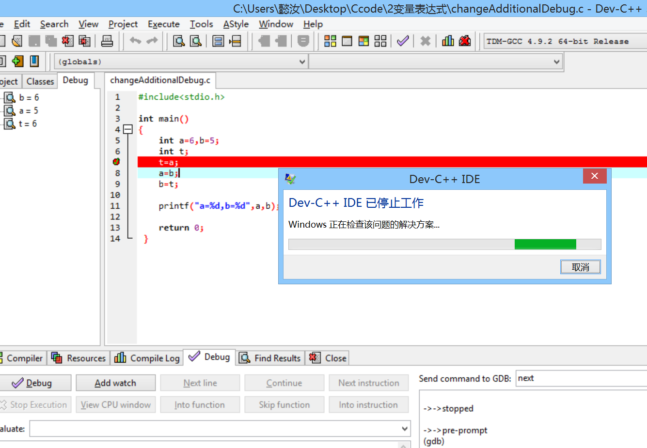The image size is (647, 448).
Task: Click the 取消 button in the crash dialog
Action: tap(581, 267)
